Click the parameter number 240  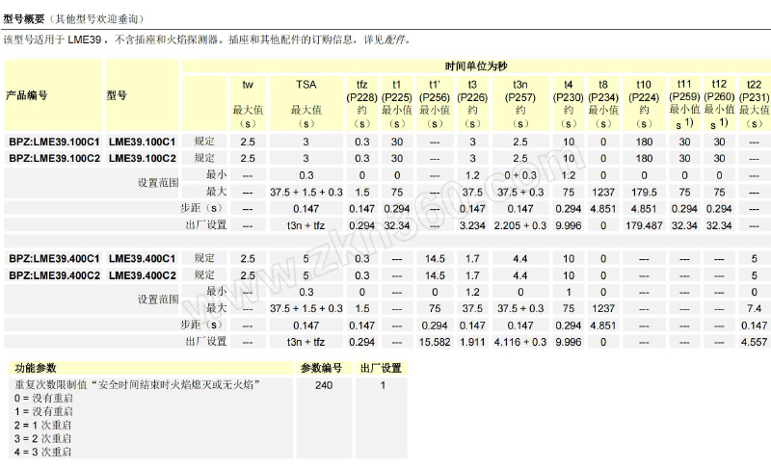(324, 385)
